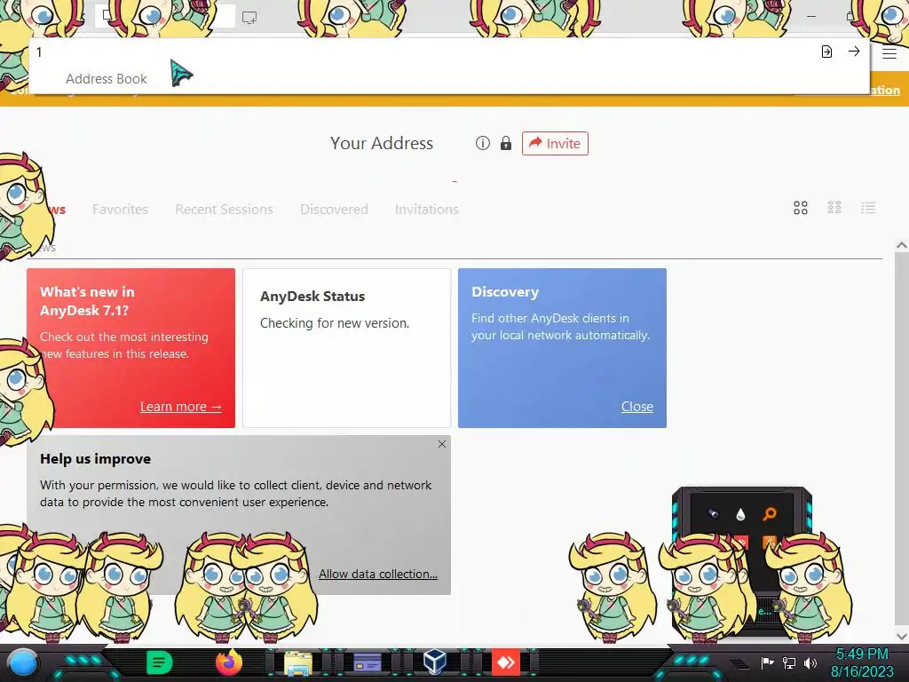Click the network tray icon
Viewport: 909px width, 682px height.
click(x=789, y=662)
